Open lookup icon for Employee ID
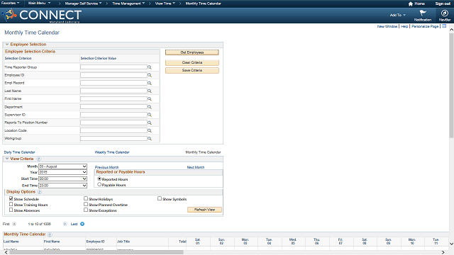Image resolution: width=454 pixels, height=255 pixels. (x=150, y=75)
